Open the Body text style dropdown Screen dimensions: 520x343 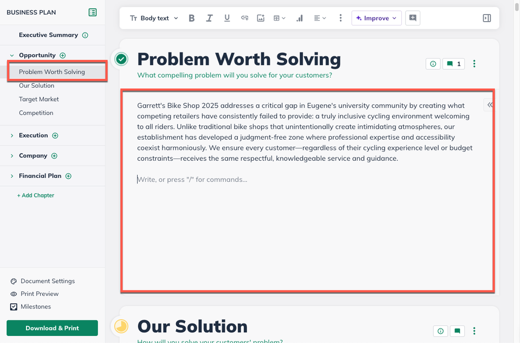154,18
